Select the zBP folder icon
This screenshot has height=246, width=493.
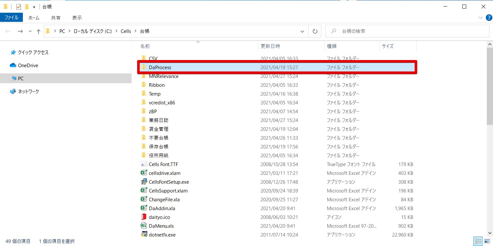[144, 111]
